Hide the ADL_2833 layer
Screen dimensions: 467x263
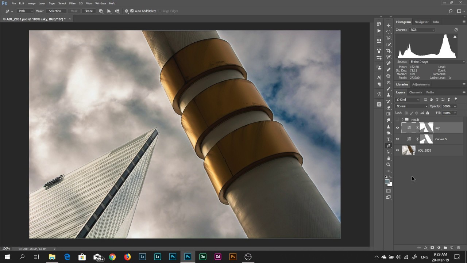point(398,150)
